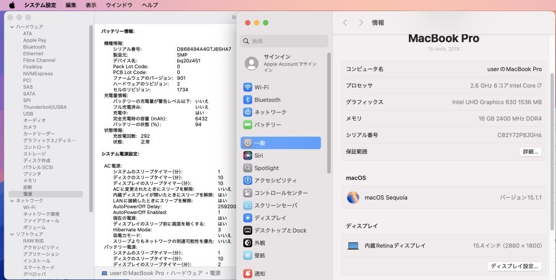
Task: Select Ethernet in the hardware tree
Action: [x=33, y=54]
